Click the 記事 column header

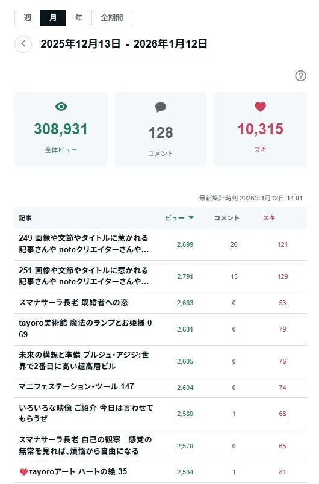(25, 218)
